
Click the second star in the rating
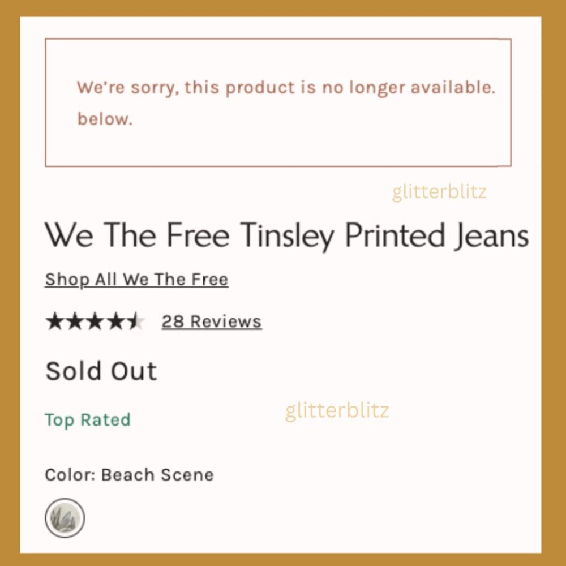point(76,321)
